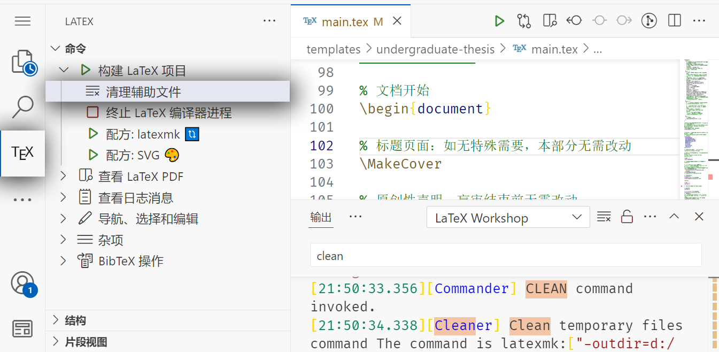This screenshot has width=719, height=352.
Task: Toggle the auto-scroll lock in output panel
Action: (627, 217)
